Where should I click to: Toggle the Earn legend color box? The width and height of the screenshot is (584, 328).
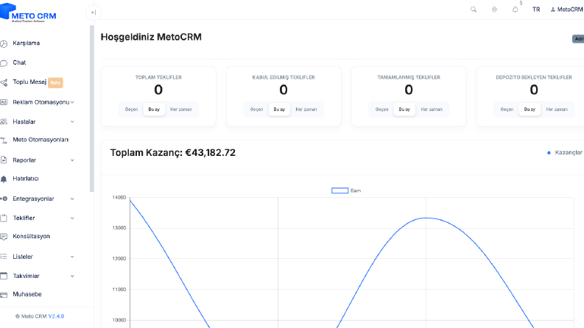(x=340, y=190)
